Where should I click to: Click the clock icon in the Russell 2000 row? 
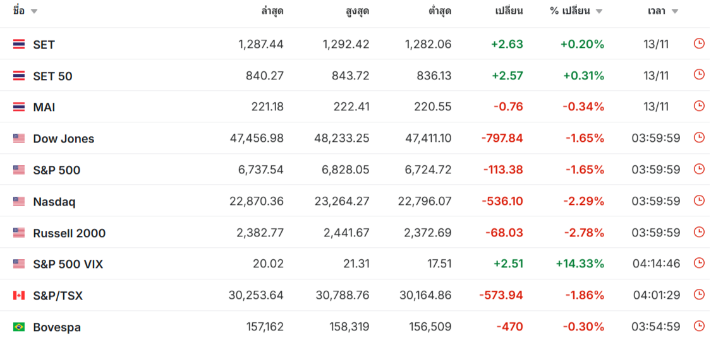[699, 232]
